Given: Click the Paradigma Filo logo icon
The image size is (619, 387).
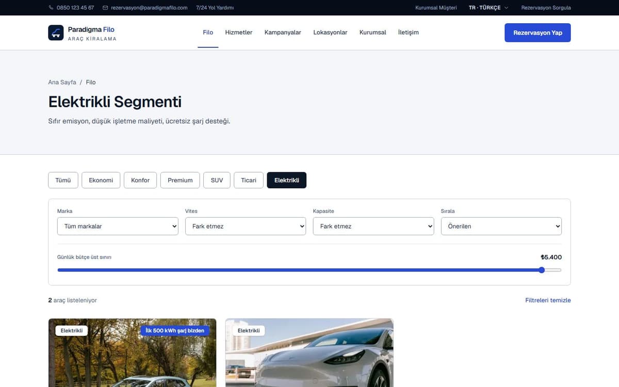Looking at the screenshot, I should 56,33.
